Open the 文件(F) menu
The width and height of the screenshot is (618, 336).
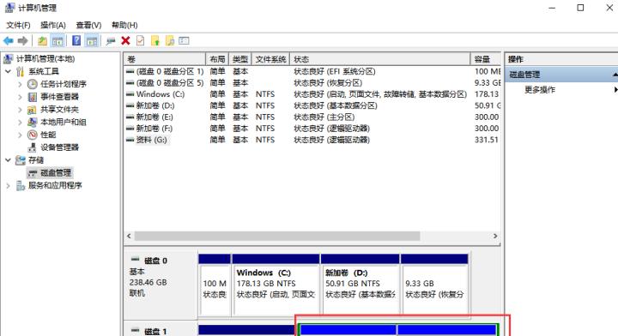tap(18, 25)
